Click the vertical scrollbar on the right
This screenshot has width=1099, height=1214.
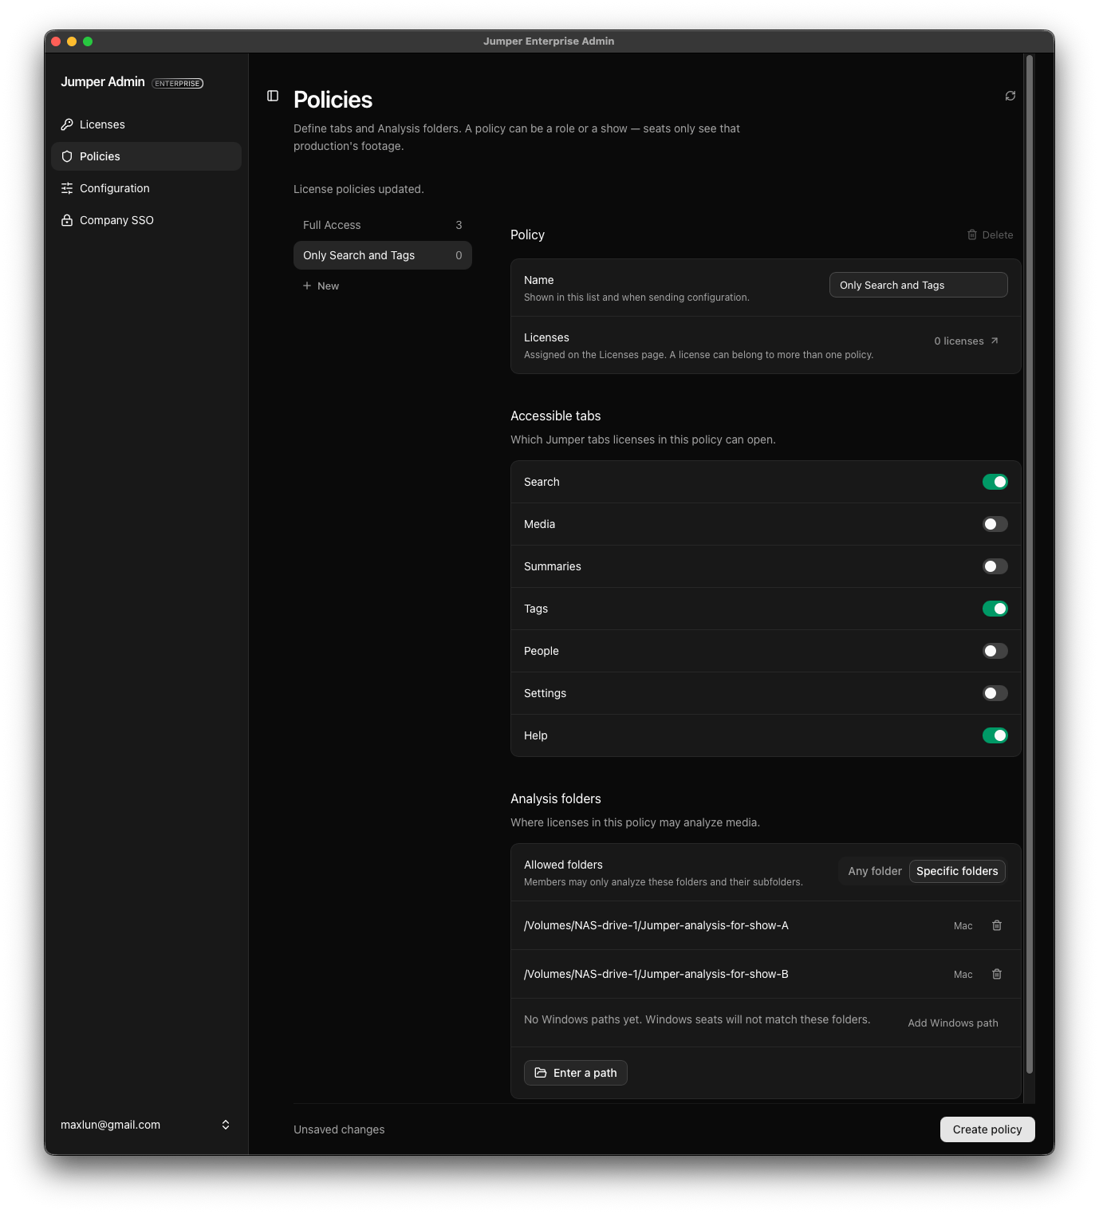pos(1030,564)
